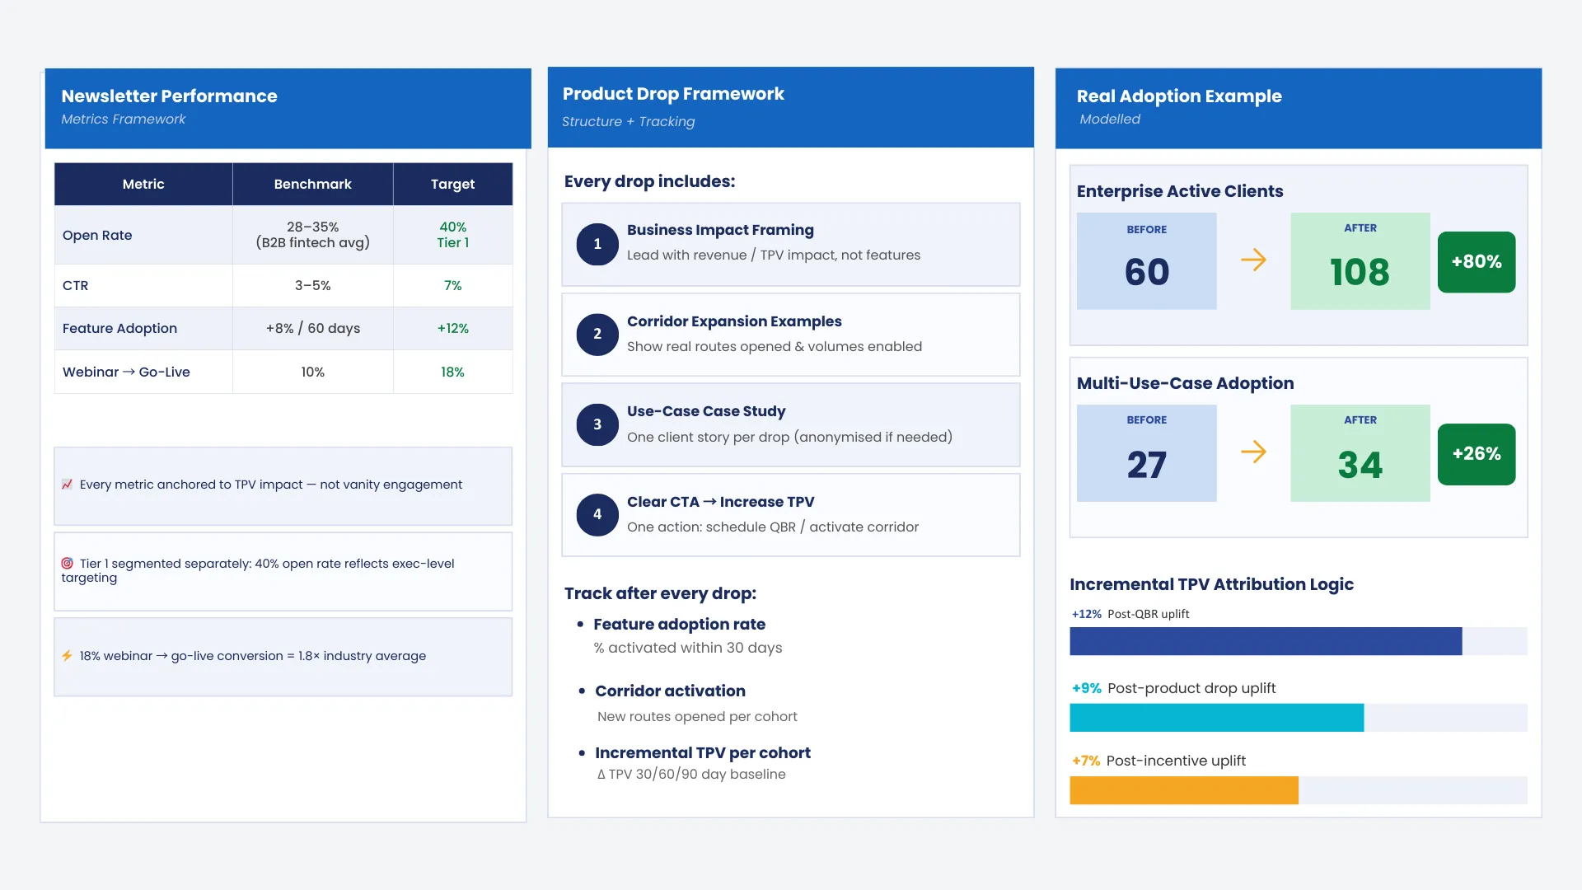
Task: Click the target icon beside Tier 1 note
Action: (67, 564)
